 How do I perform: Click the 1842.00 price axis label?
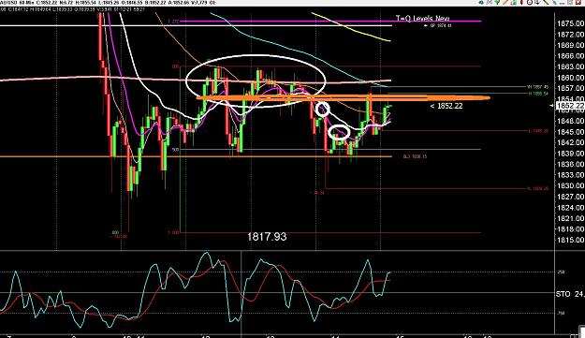[x=570, y=142]
